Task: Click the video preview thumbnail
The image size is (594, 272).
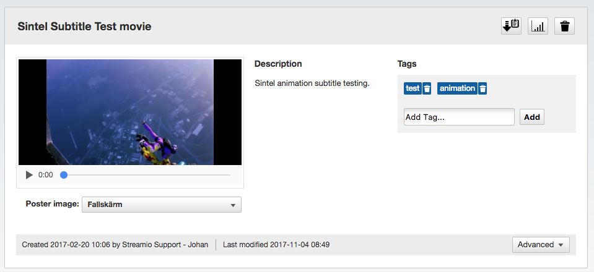Action: click(x=130, y=112)
